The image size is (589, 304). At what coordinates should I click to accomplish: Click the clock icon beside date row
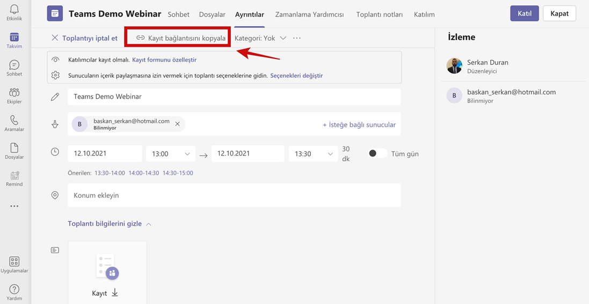click(55, 152)
